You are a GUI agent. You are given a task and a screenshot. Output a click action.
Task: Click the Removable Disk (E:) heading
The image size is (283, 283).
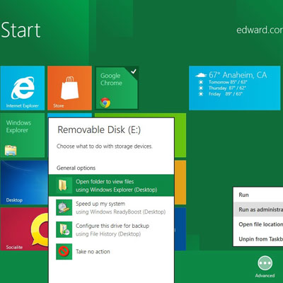pos(99,130)
